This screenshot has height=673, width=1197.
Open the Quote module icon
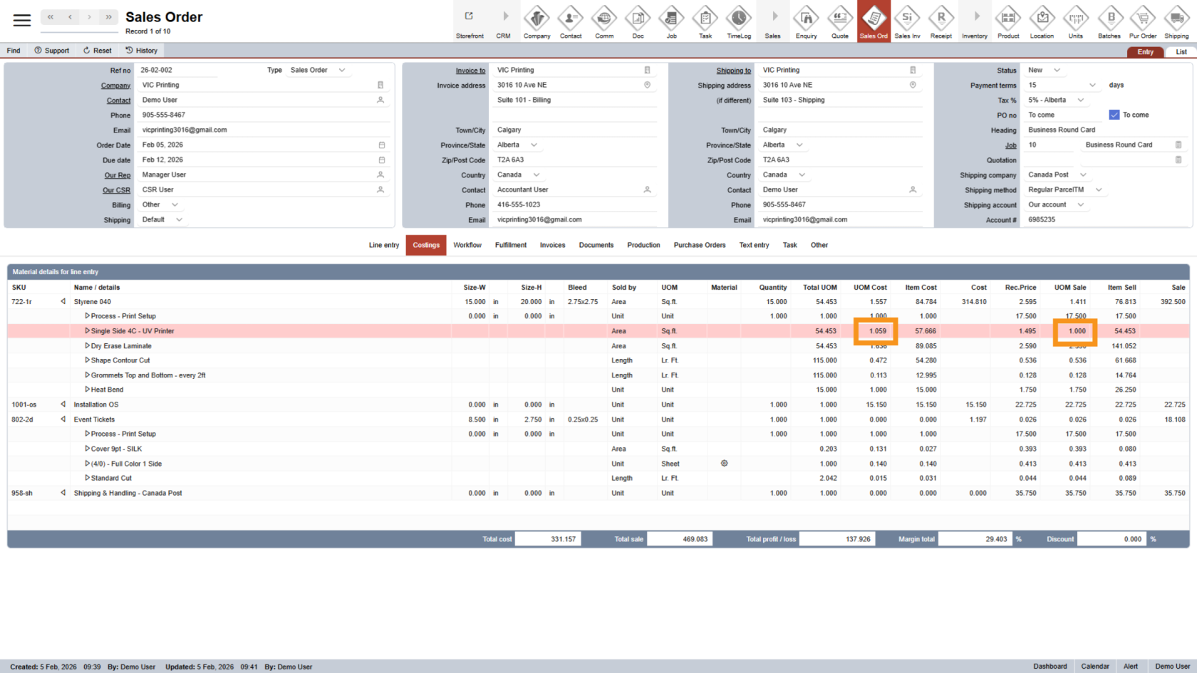click(840, 19)
